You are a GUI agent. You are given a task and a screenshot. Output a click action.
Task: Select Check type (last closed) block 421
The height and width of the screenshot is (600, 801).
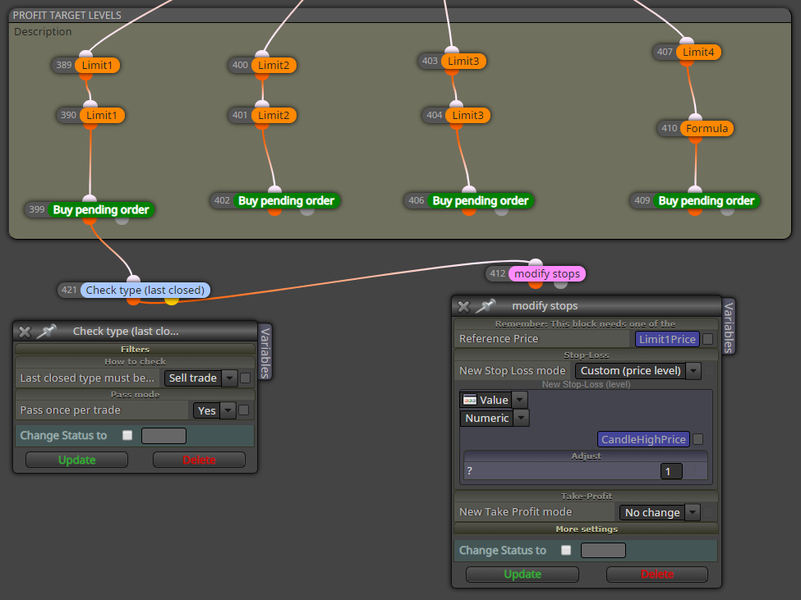pyautogui.click(x=145, y=291)
